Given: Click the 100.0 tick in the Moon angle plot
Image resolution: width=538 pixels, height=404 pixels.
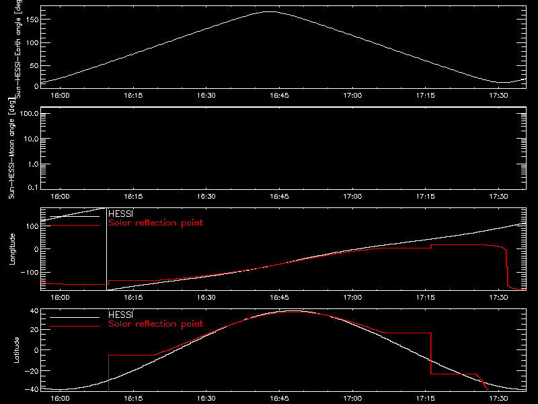Looking at the screenshot, I should [x=29, y=114].
